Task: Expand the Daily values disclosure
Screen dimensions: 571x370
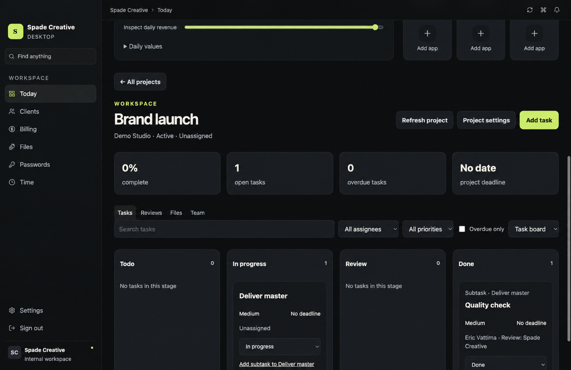Action: (143, 46)
